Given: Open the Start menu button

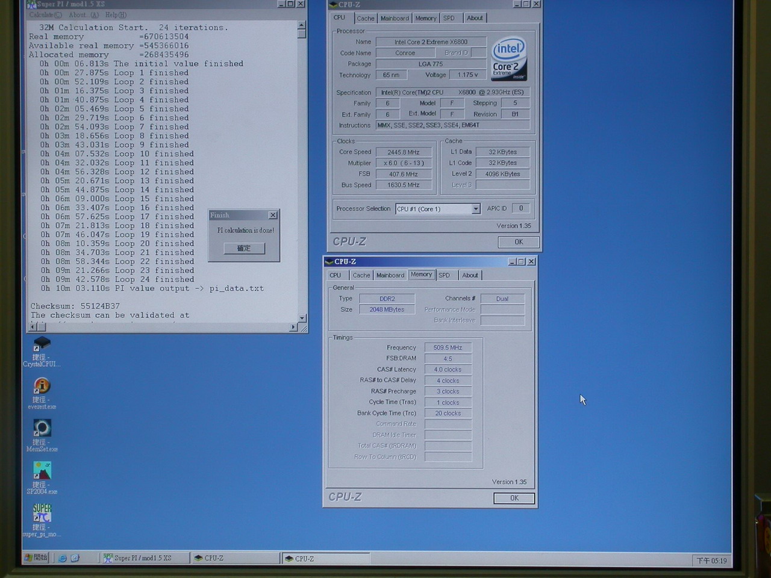Looking at the screenshot, I should click(x=36, y=558).
